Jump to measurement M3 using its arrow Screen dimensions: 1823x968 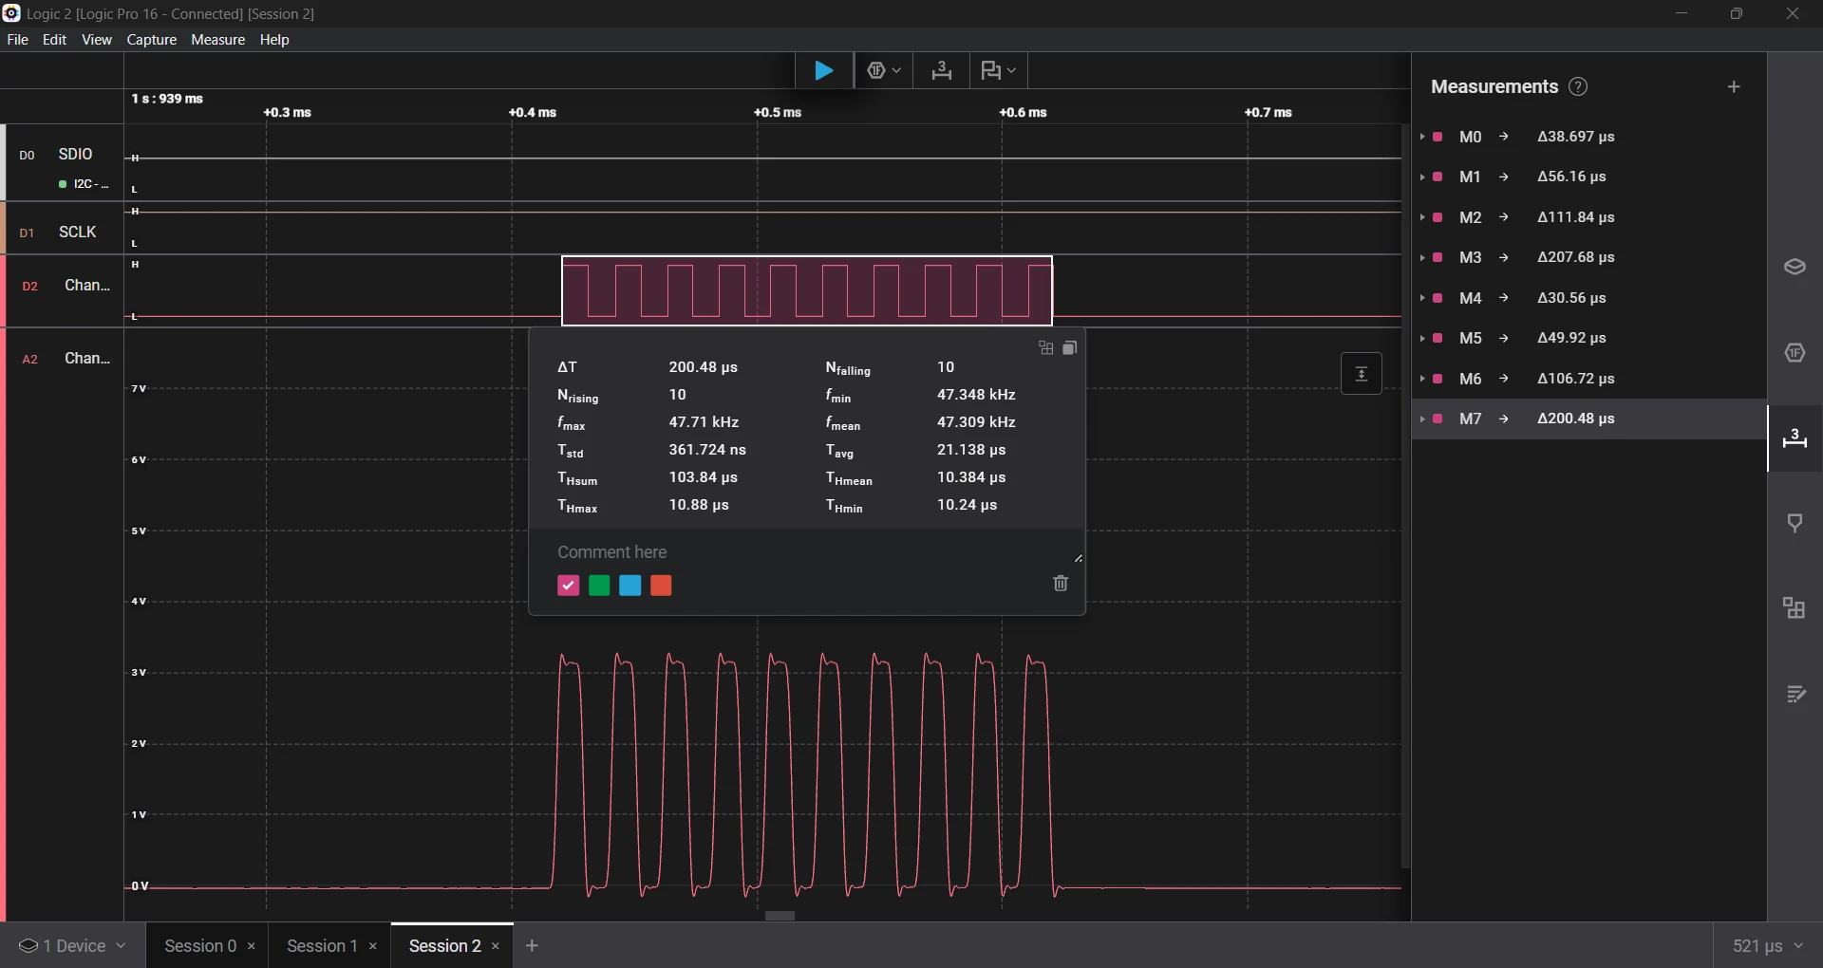pos(1504,257)
